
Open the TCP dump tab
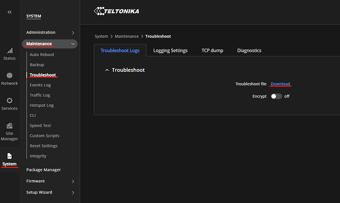[x=212, y=50]
